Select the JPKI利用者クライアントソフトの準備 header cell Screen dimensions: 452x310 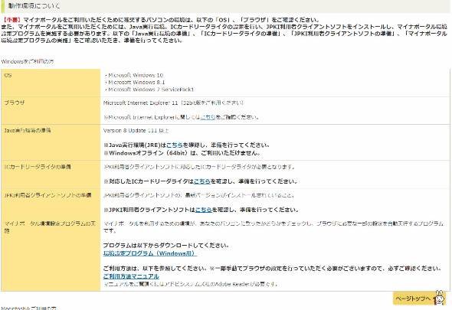pyautogui.click(x=51, y=203)
